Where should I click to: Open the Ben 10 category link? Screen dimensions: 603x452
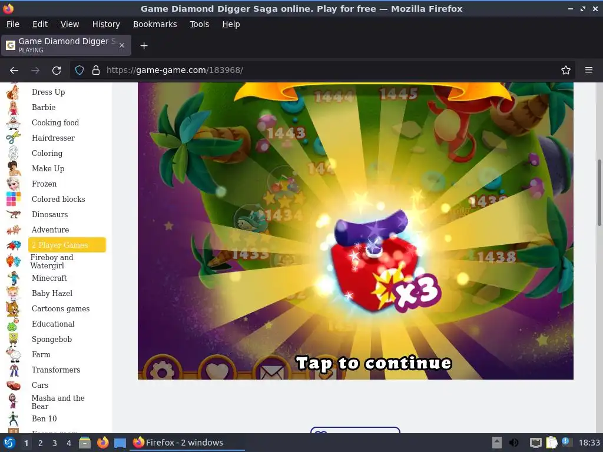click(44, 419)
